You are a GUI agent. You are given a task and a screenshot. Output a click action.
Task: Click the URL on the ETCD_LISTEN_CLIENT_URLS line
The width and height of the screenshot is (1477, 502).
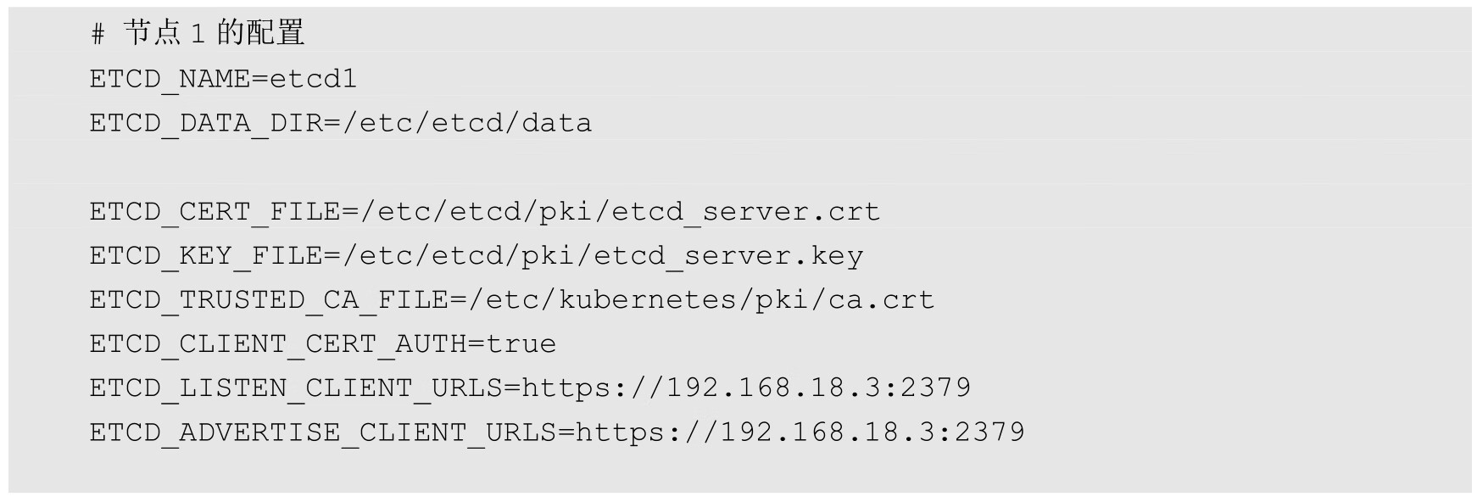click(x=746, y=388)
